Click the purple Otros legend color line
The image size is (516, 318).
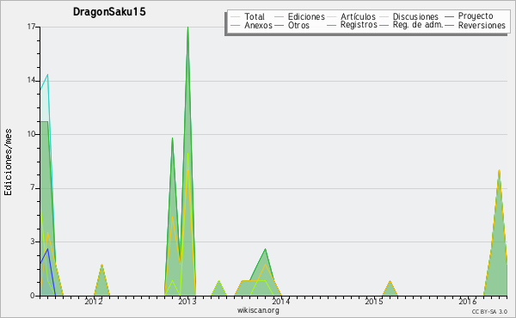pos(279,25)
